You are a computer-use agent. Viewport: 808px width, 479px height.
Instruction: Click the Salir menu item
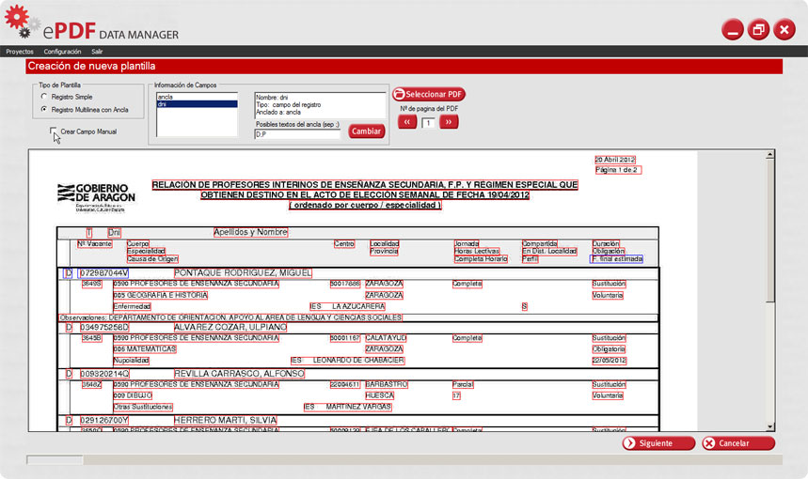pyautogui.click(x=97, y=51)
